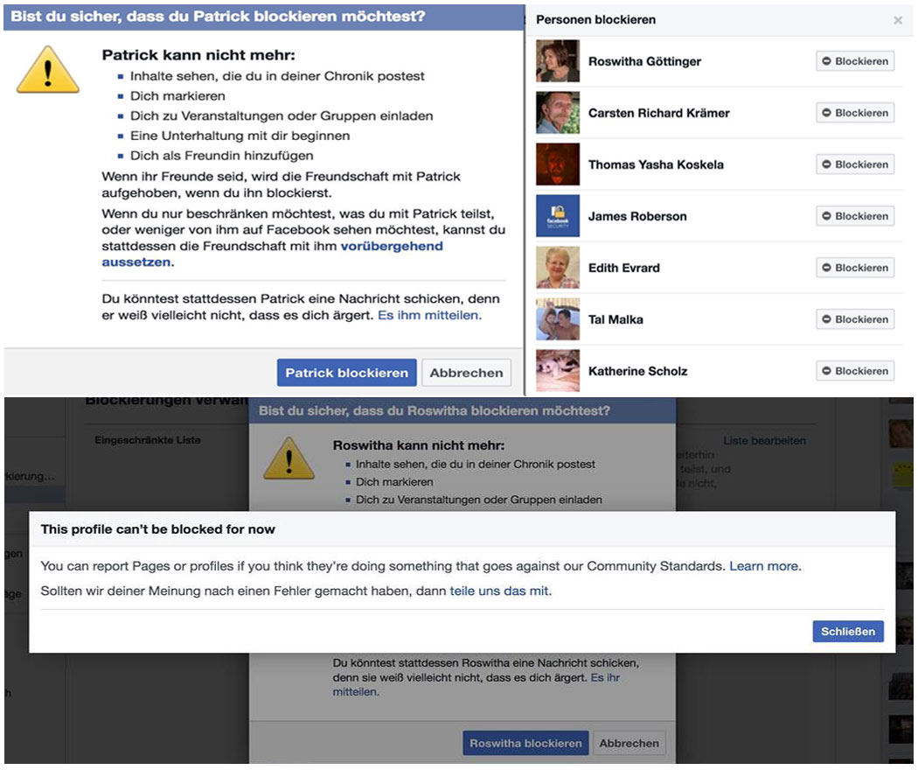This screenshot has width=918, height=770.
Task: Click Carsten Richard Krämer's profile picture
Action: [x=558, y=113]
